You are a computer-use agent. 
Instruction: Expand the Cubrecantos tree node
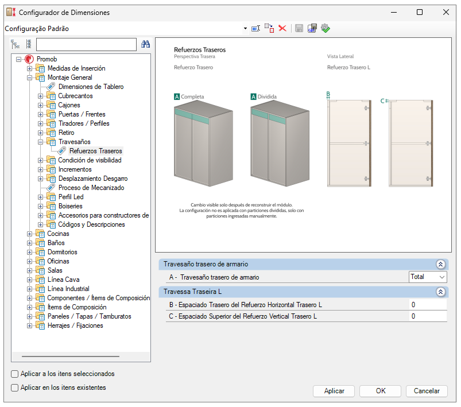40,96
